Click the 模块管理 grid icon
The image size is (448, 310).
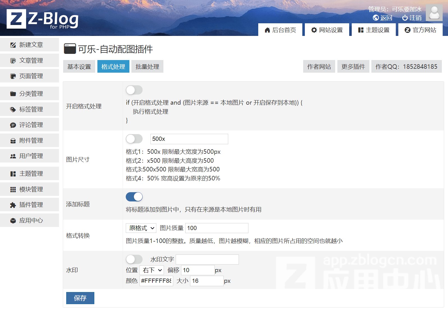tap(13, 189)
